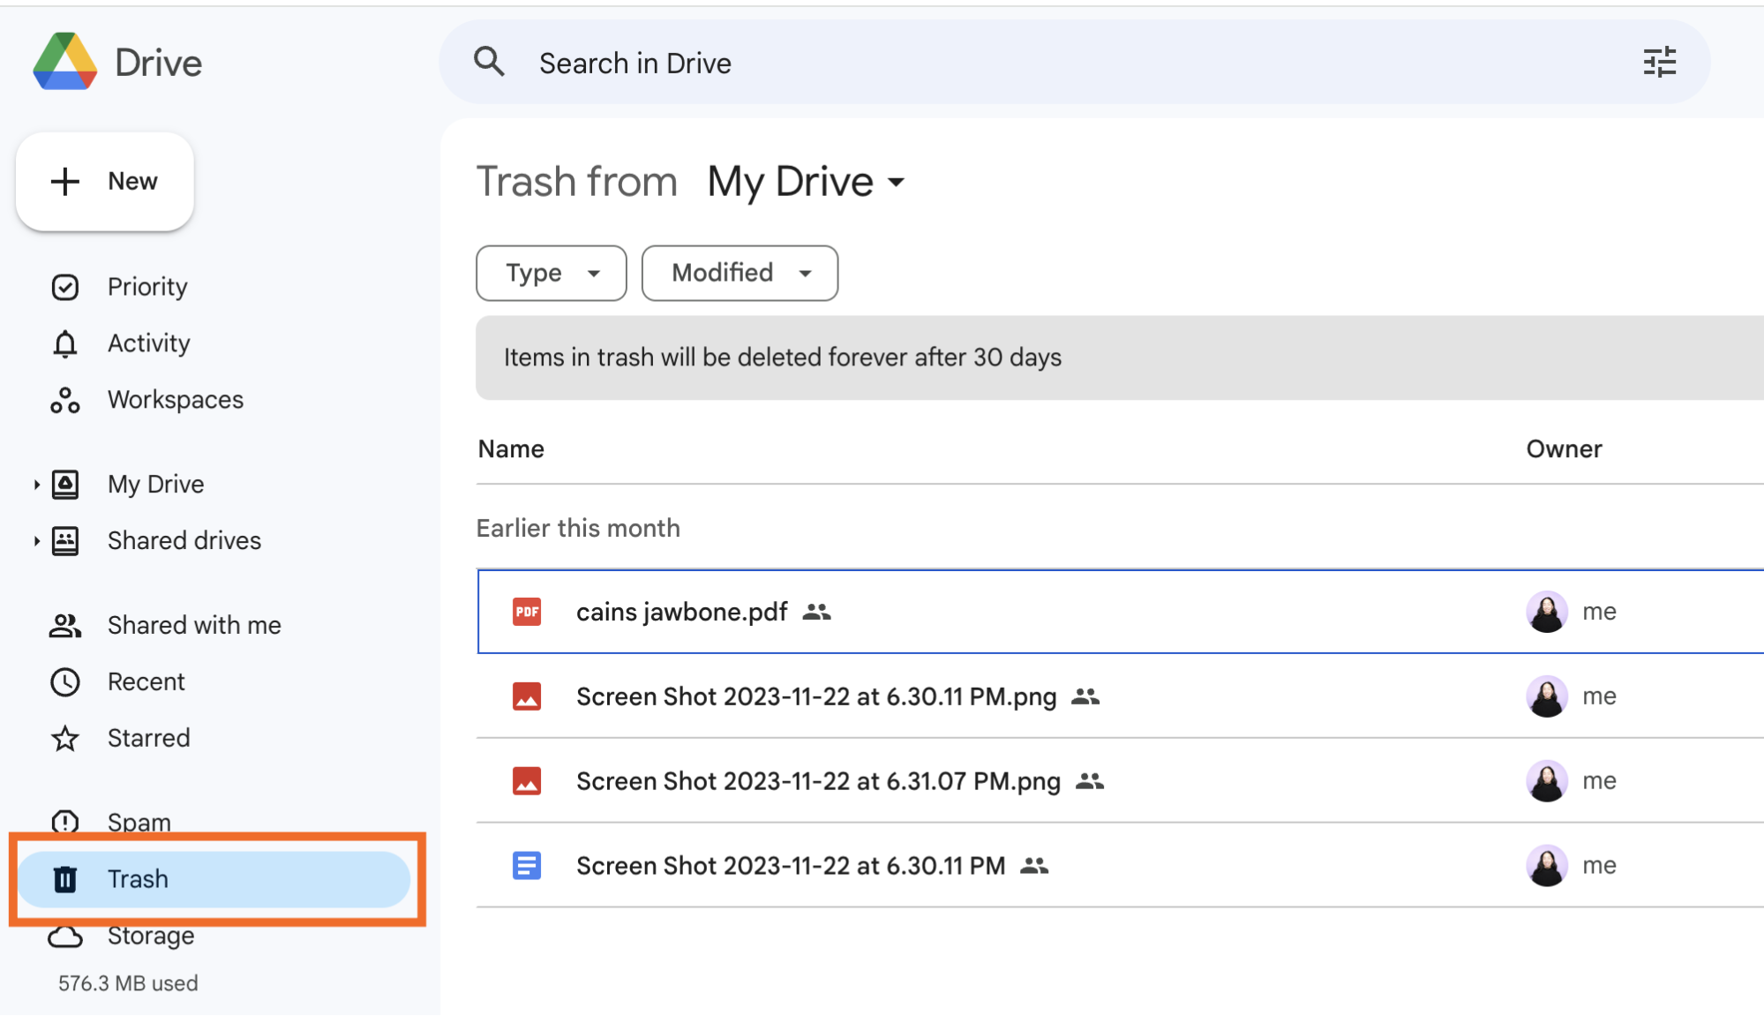Click the New button to create file
The height and width of the screenshot is (1016, 1764).
tap(104, 181)
